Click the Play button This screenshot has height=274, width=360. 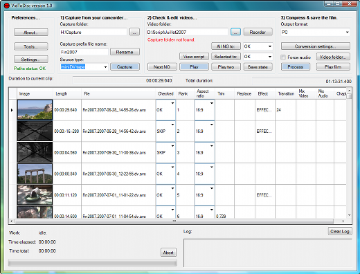tap(194, 67)
